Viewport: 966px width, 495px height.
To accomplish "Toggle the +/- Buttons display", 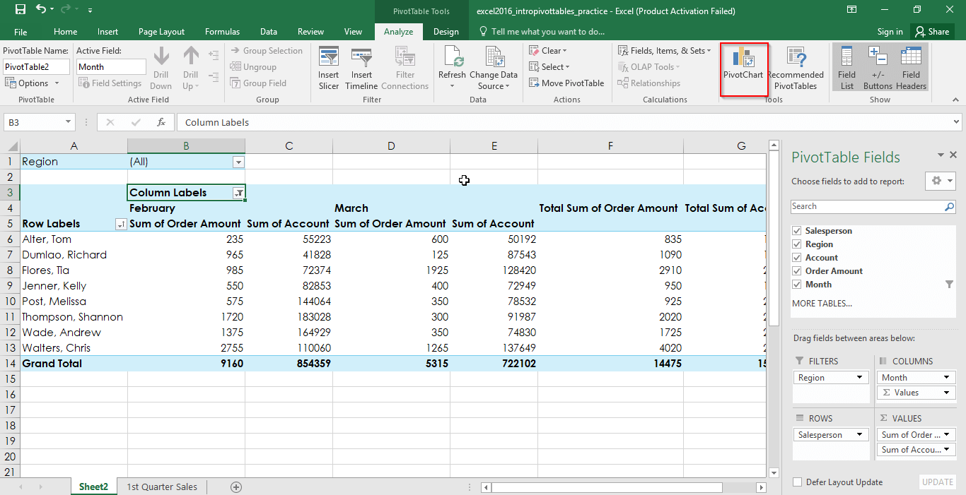I will coord(878,68).
